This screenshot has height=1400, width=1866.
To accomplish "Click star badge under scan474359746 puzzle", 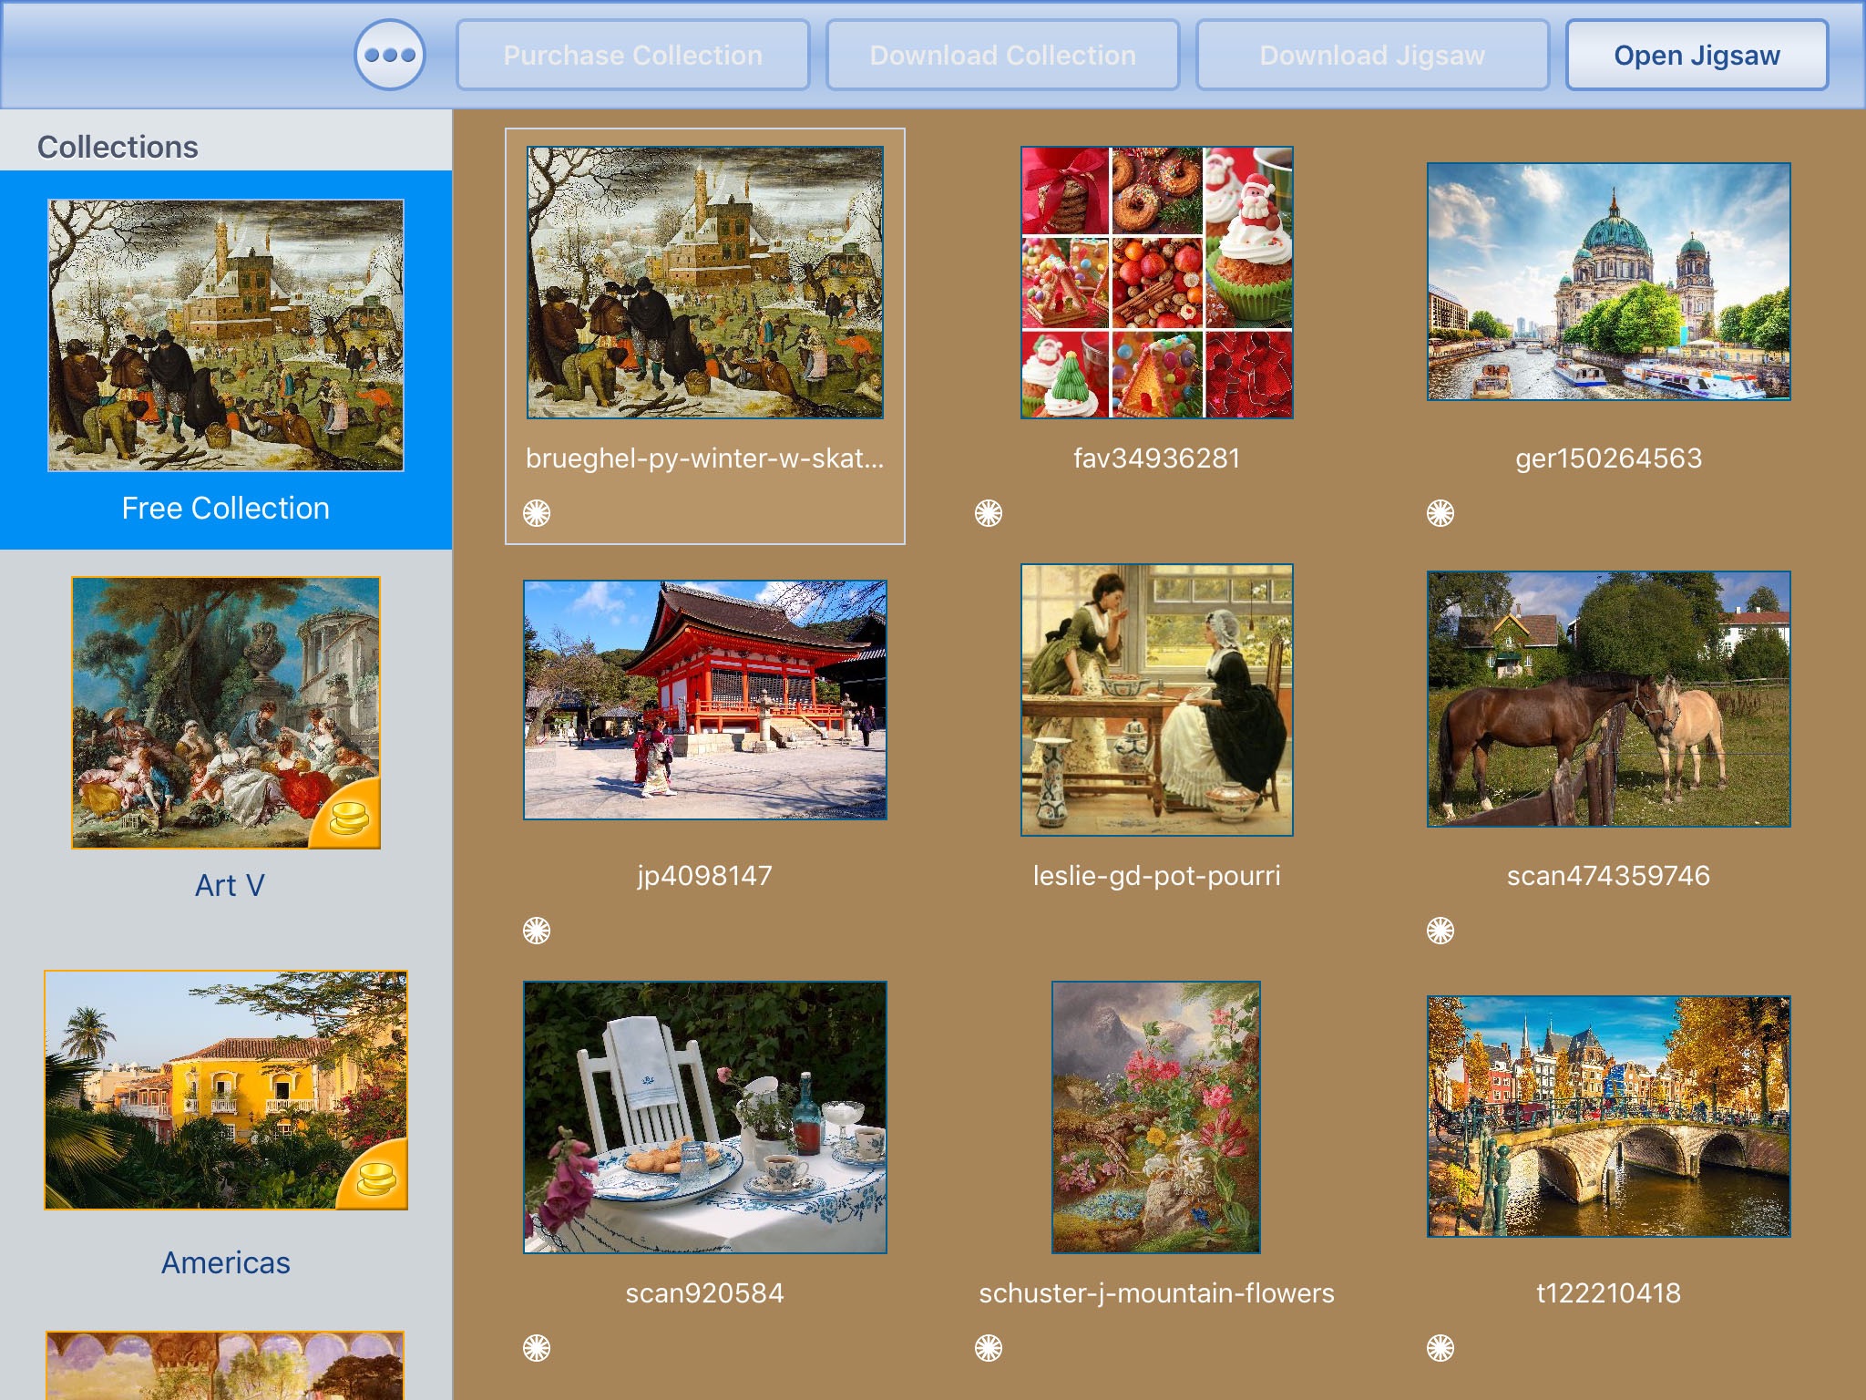I will click(x=1441, y=931).
